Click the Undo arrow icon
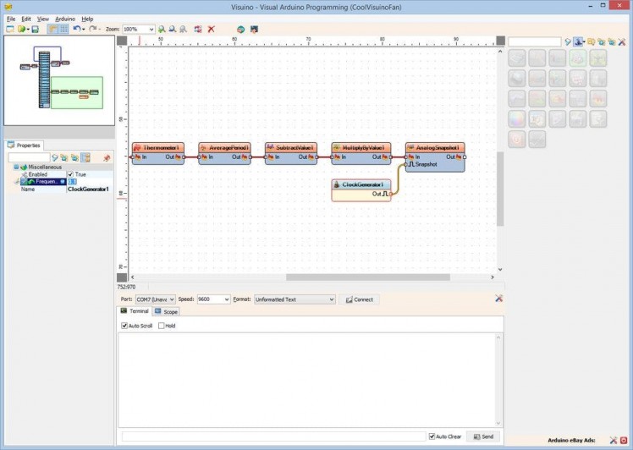633x450 pixels. pos(77,29)
